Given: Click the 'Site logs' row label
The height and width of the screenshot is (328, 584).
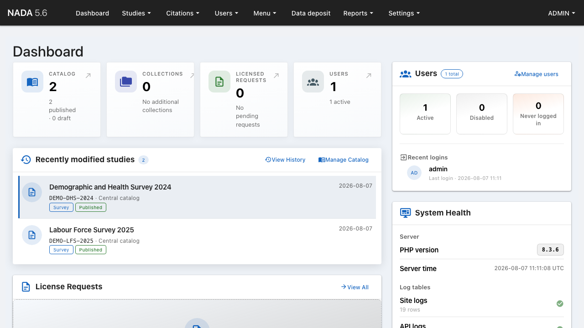Looking at the screenshot, I should tap(413, 301).
